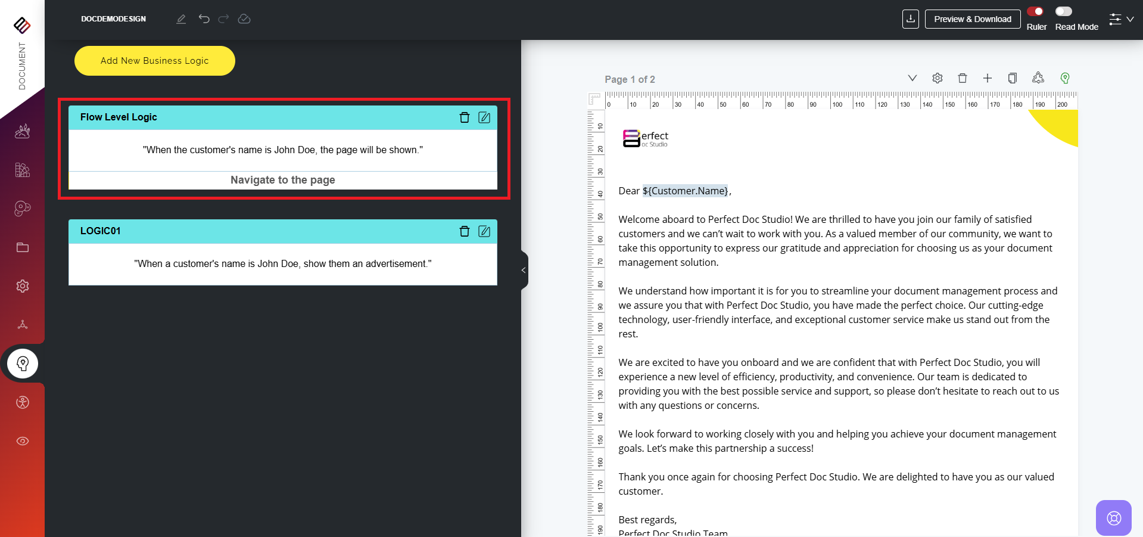Click the eye preview icon in sidebar
1143x537 pixels.
tap(23, 441)
